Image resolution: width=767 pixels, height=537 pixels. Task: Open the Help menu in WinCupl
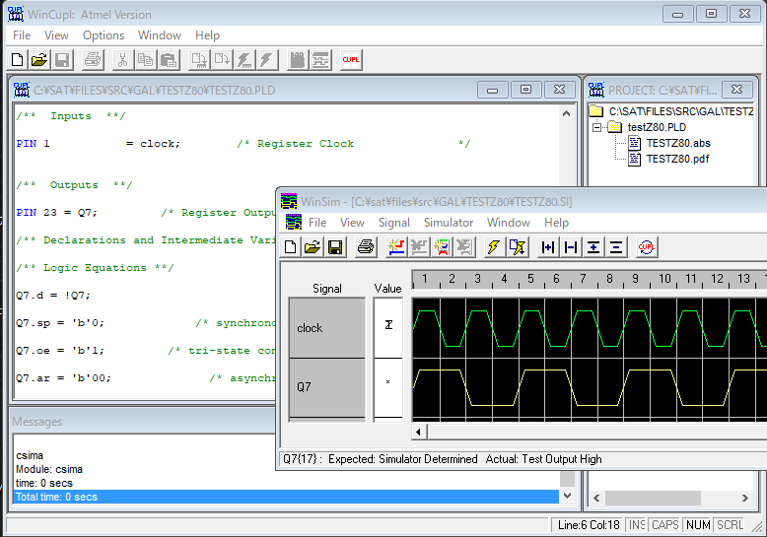tap(207, 35)
